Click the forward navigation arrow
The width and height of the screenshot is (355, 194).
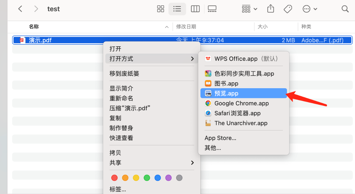tap(36, 9)
